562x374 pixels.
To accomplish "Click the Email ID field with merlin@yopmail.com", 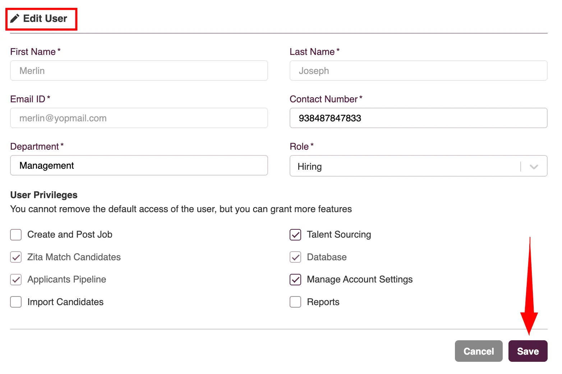I will [x=139, y=118].
